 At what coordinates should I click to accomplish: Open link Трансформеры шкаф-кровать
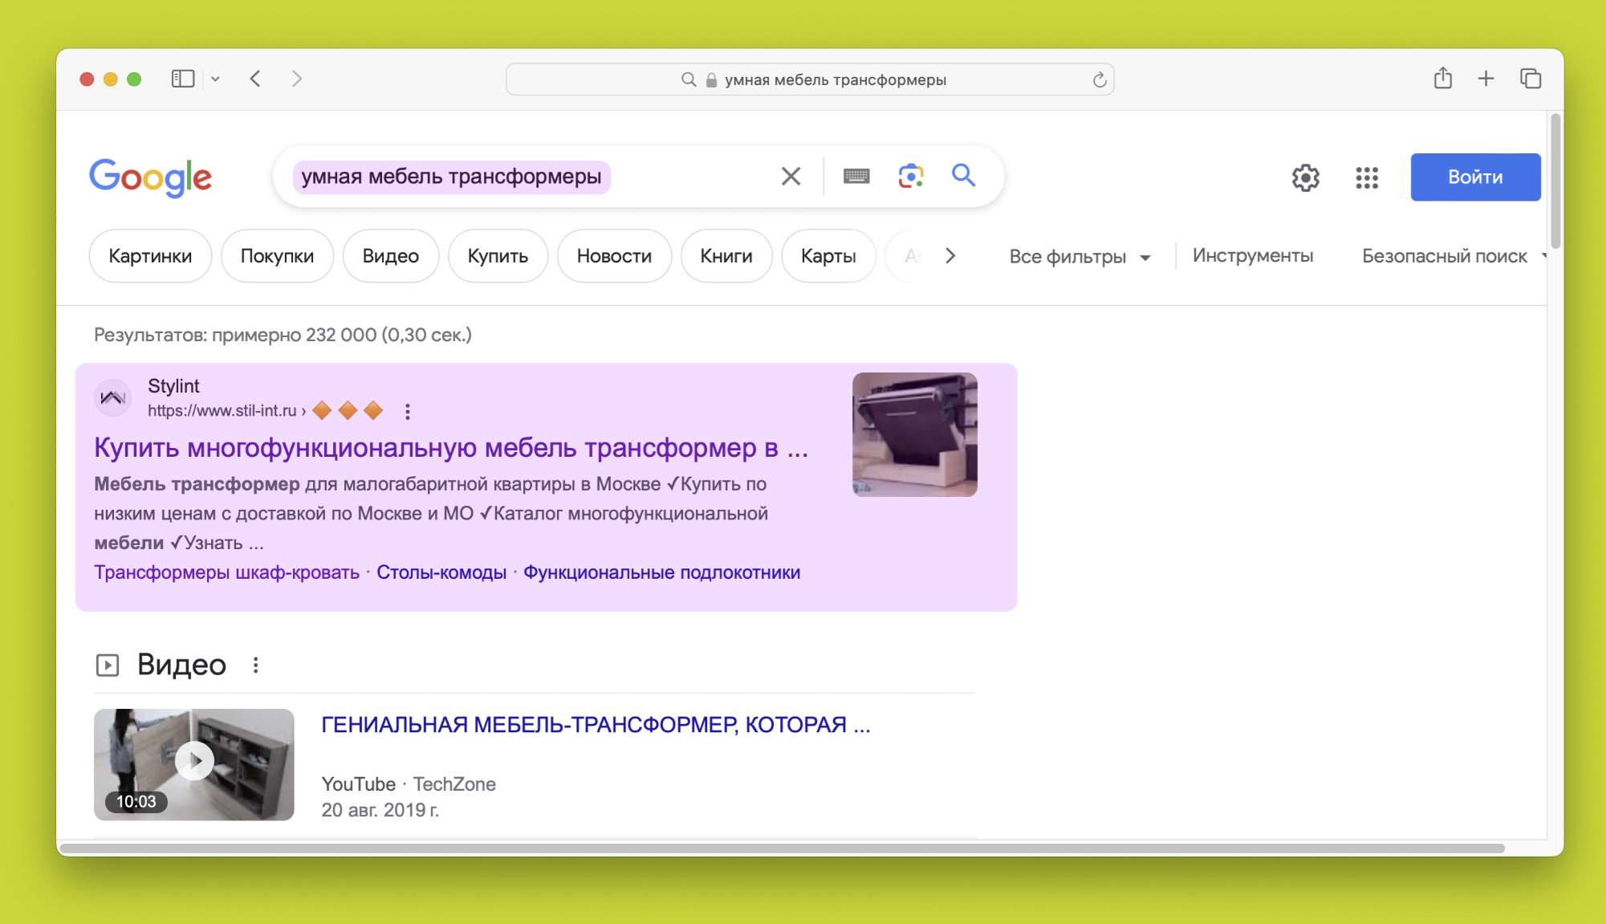coord(226,572)
